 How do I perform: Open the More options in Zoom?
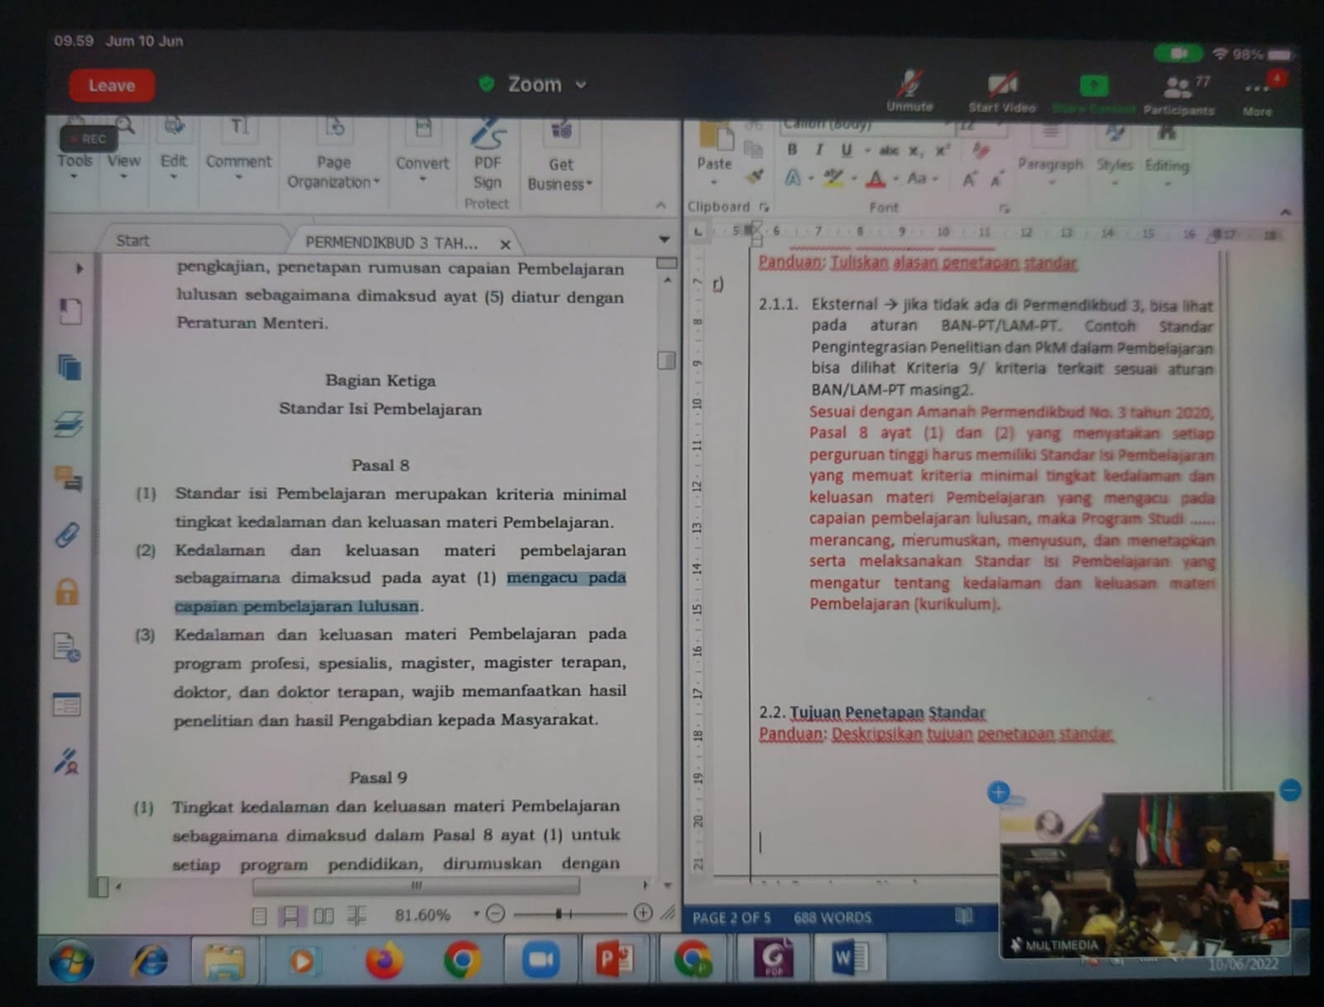click(1259, 95)
